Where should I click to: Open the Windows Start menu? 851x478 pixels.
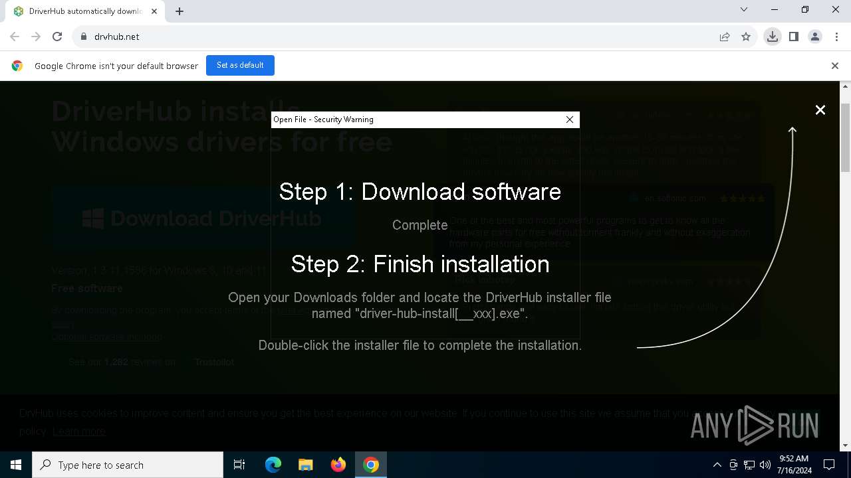[x=16, y=465]
